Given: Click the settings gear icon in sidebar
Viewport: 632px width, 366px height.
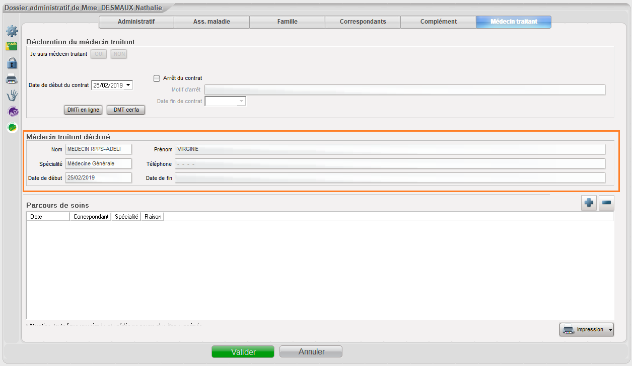Looking at the screenshot, I should click(12, 31).
